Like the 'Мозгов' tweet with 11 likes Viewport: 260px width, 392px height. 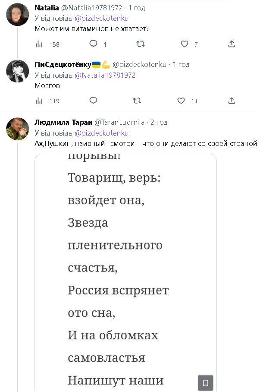pos(182,101)
